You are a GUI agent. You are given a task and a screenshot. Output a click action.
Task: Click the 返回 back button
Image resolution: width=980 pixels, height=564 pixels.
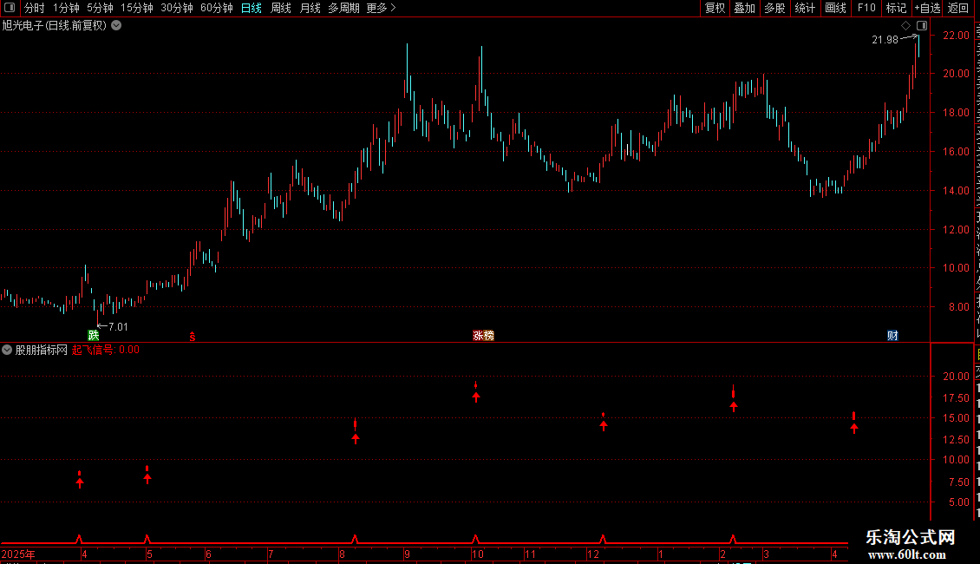pyautogui.click(x=958, y=8)
